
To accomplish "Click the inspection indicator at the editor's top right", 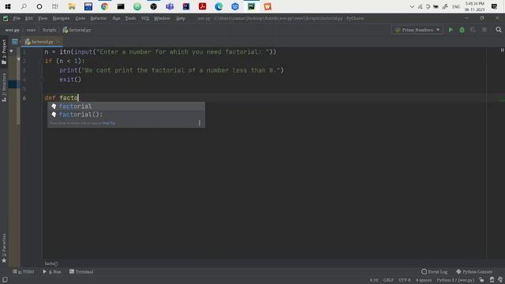I will point(502,50).
